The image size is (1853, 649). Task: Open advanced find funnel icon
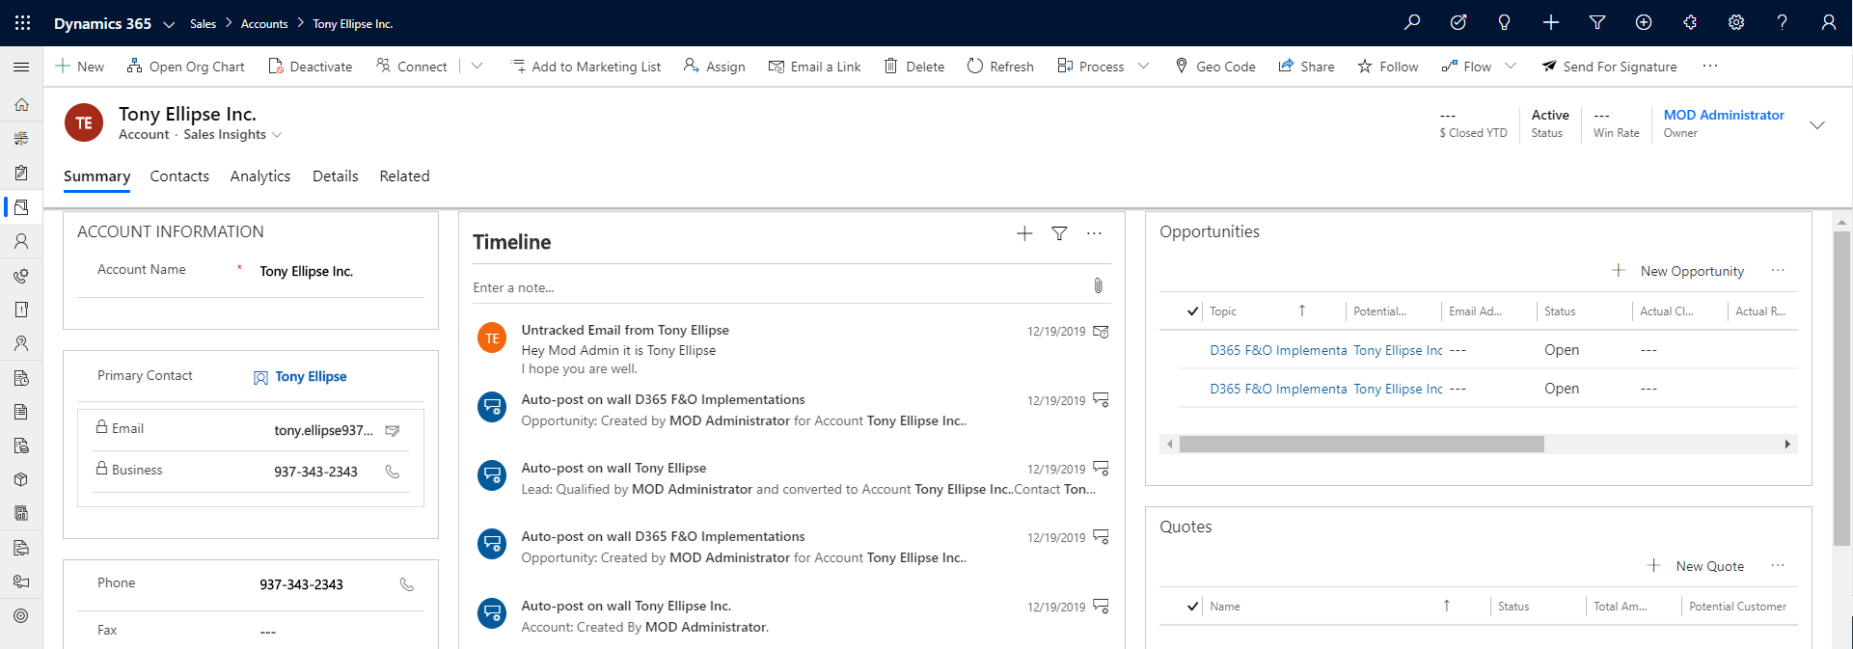tap(1597, 23)
